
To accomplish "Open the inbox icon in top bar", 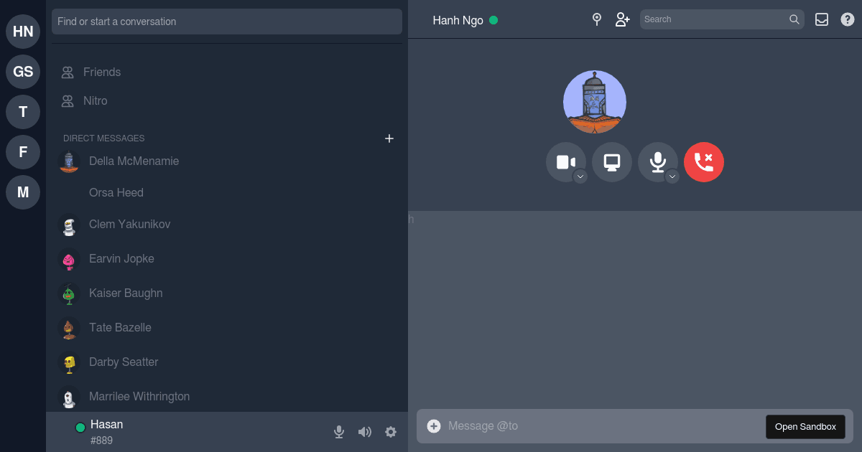I will pyautogui.click(x=821, y=19).
